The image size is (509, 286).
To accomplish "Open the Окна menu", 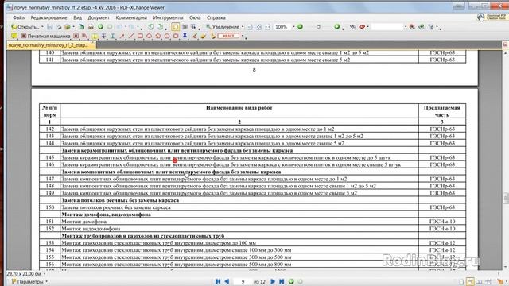I will [x=195, y=17].
